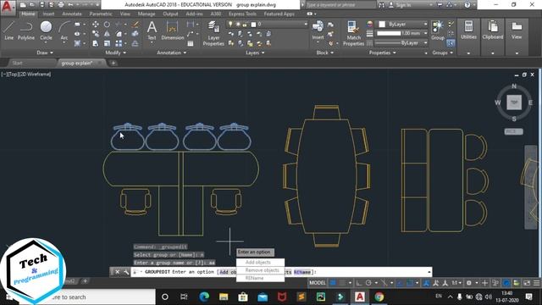Choose the Move tool in Modify panel
Screen dimensions: 542x305
pyautogui.click(x=96, y=25)
